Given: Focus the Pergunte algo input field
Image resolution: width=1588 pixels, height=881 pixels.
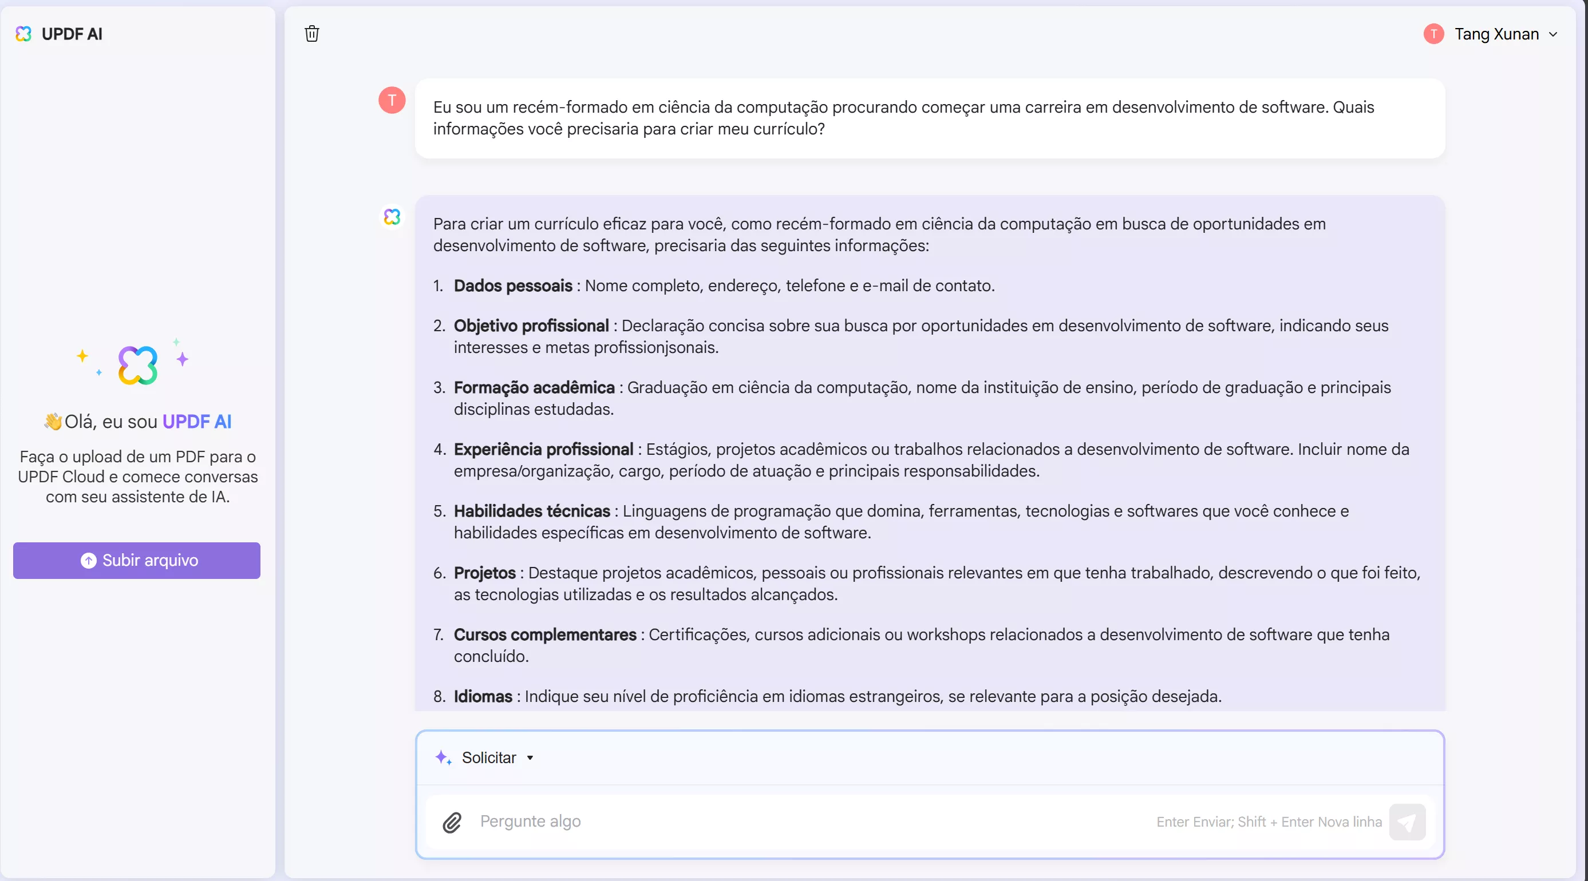Looking at the screenshot, I should coord(801,822).
